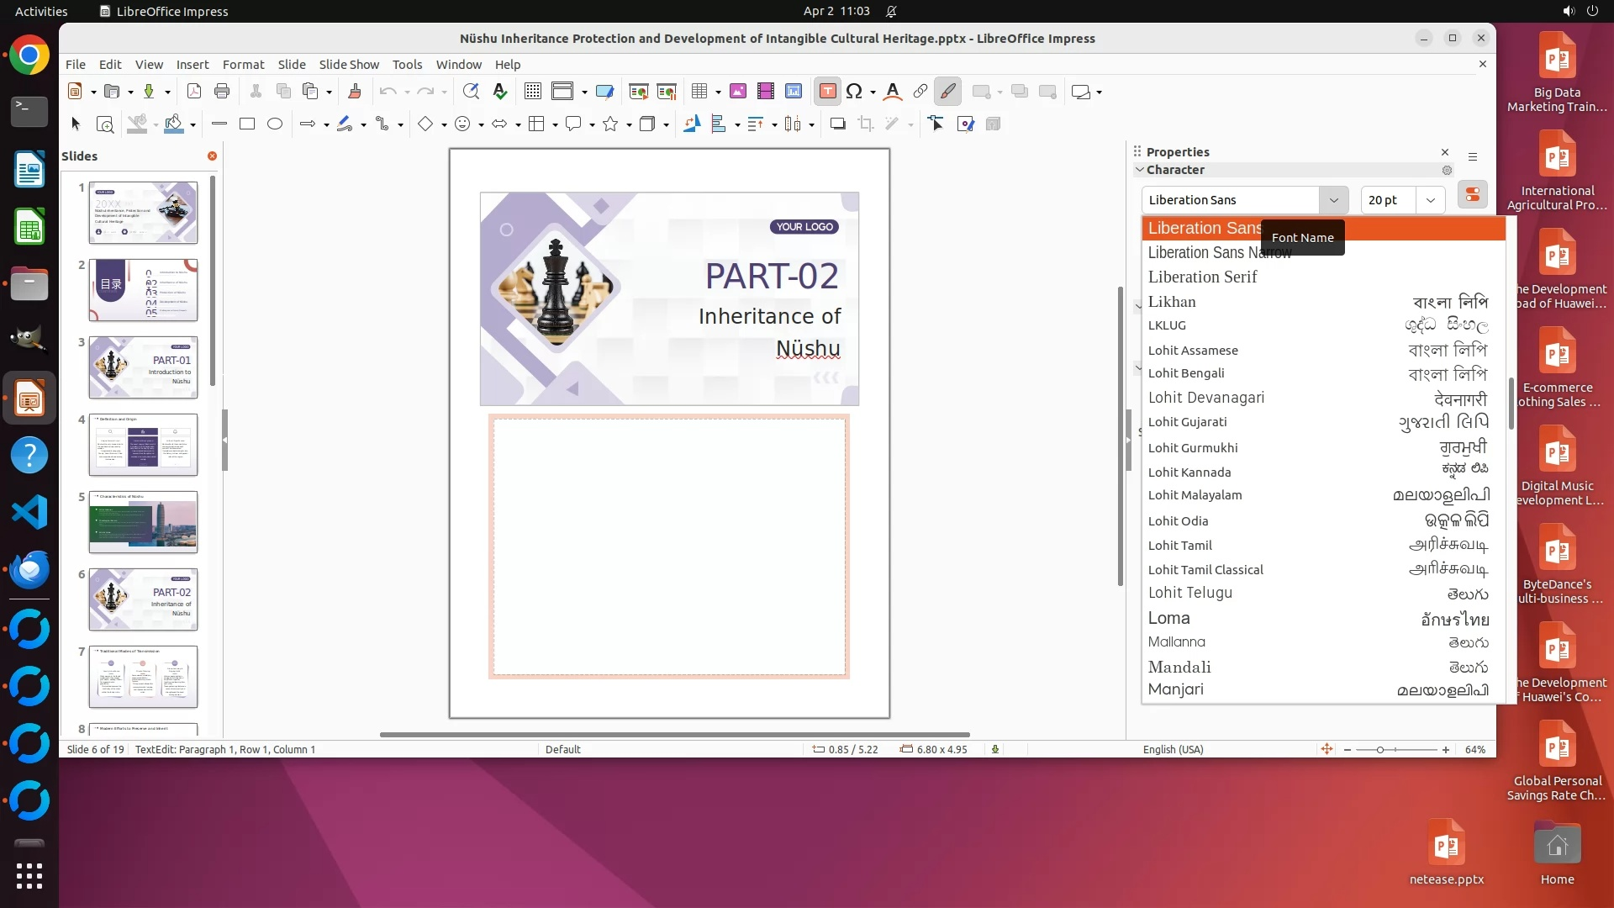
Task: Open the font size dropdown
Action: pyautogui.click(x=1430, y=200)
